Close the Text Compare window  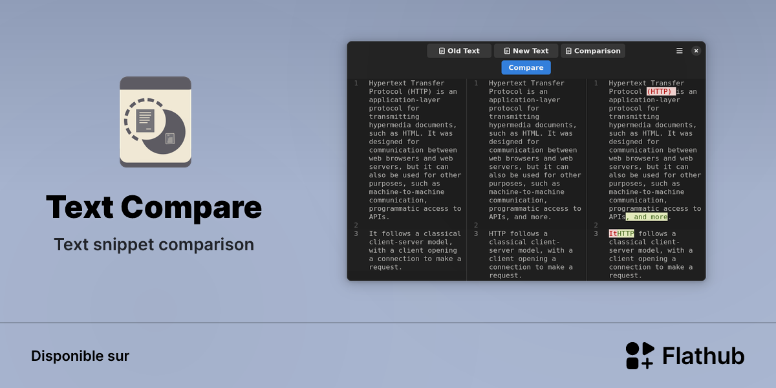[x=696, y=51]
